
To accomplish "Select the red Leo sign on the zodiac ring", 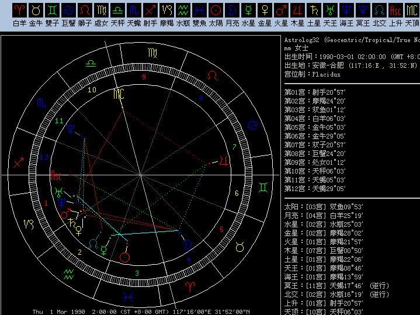I will click(x=213, y=76).
